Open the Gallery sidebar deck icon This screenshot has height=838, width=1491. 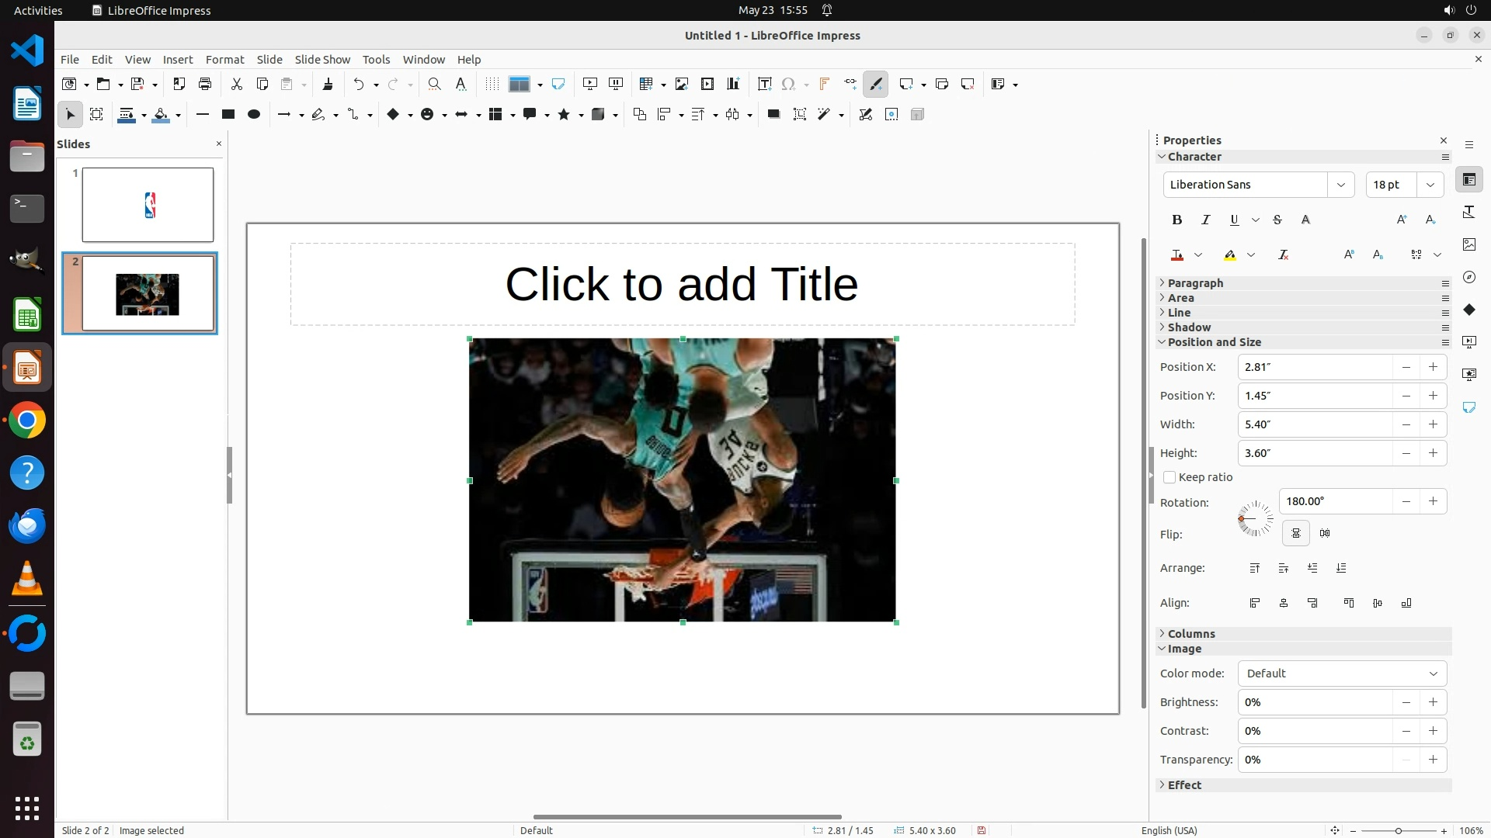[x=1468, y=244]
